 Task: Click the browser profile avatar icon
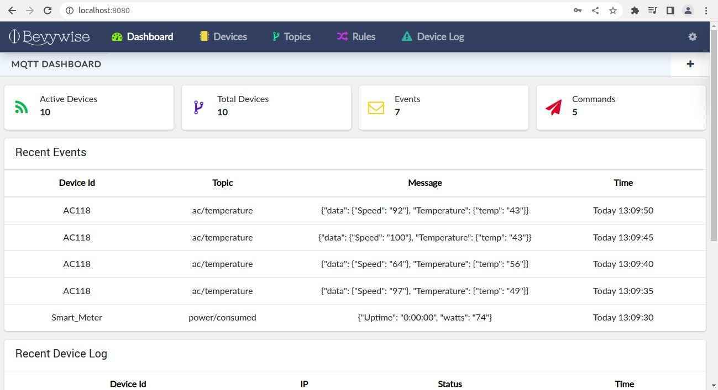pyautogui.click(x=688, y=10)
